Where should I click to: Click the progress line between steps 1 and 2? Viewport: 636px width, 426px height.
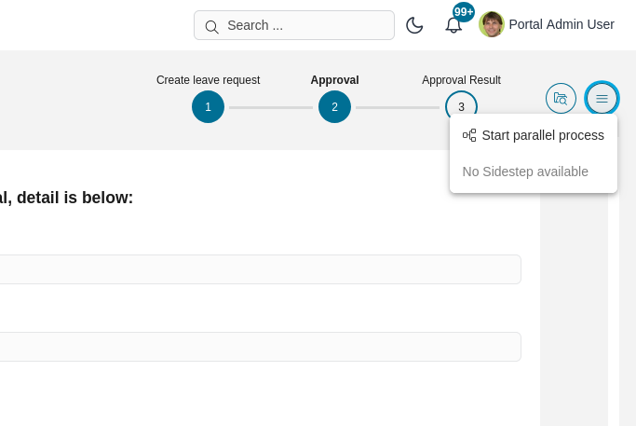(271, 107)
